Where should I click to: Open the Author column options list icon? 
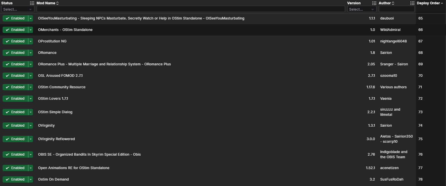tap(412, 3)
